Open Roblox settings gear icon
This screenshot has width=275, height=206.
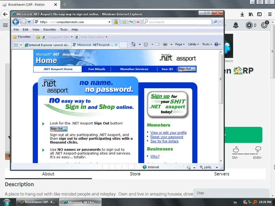(264, 25)
